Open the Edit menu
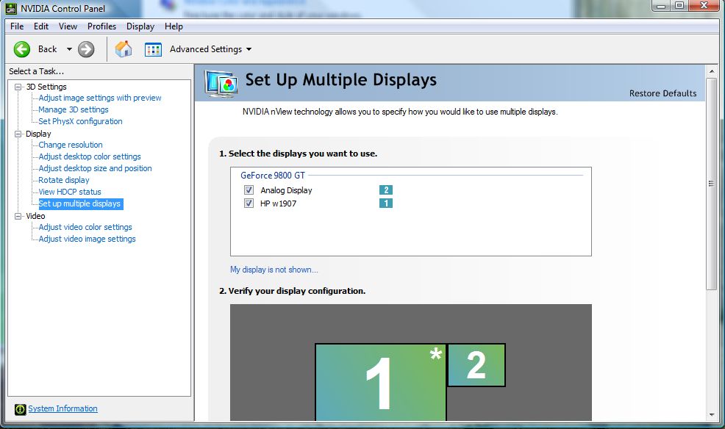Screen dimensions: 725x429 click(x=41, y=26)
